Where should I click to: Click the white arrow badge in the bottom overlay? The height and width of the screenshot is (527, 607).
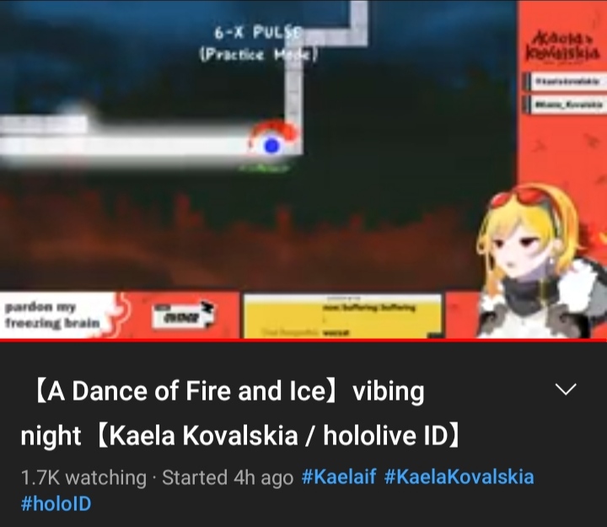click(x=184, y=315)
